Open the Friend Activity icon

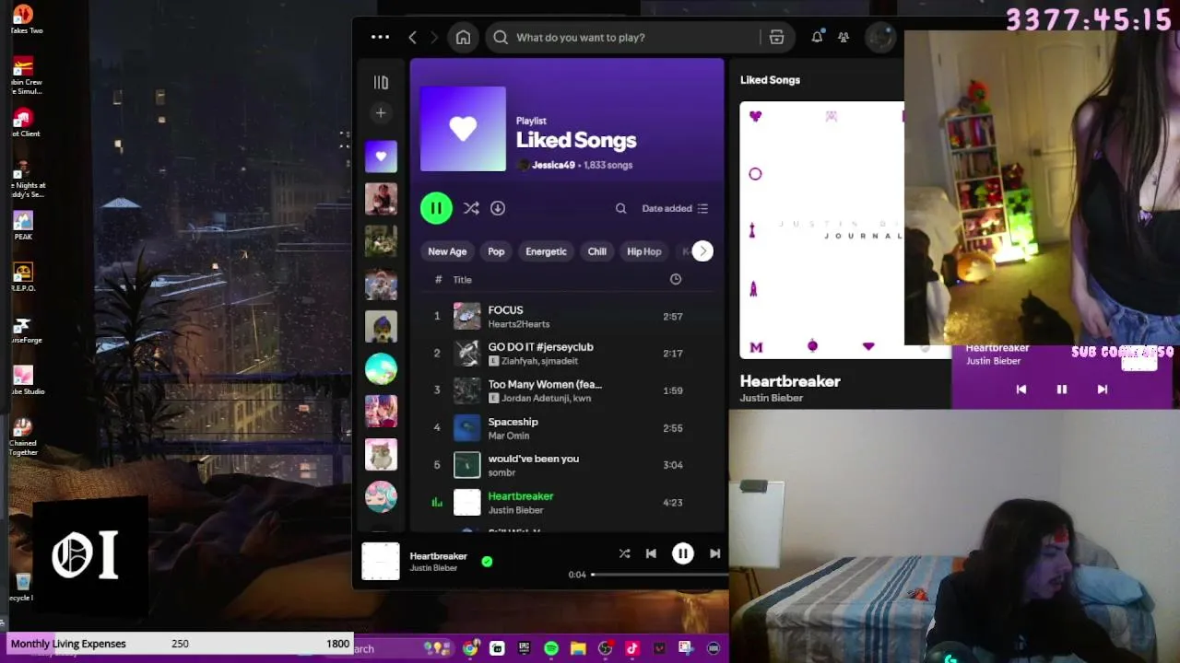[844, 37]
